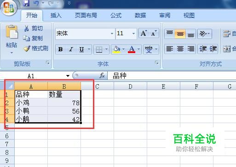
Task: Click 格式刷 format painter
Action: pos(36,48)
